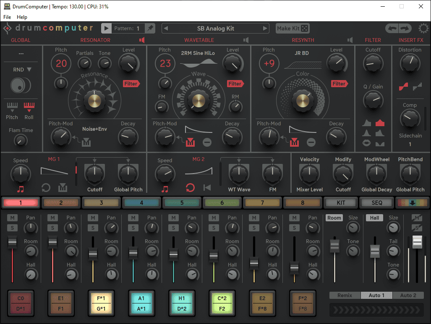Open the 2RM Sine HiLo wavetable selector
The width and height of the screenshot is (431, 324).
(198, 53)
